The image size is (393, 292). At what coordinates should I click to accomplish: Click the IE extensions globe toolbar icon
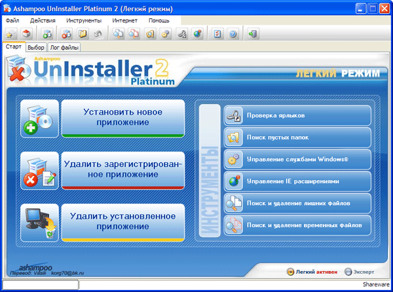pyautogui.click(x=198, y=33)
